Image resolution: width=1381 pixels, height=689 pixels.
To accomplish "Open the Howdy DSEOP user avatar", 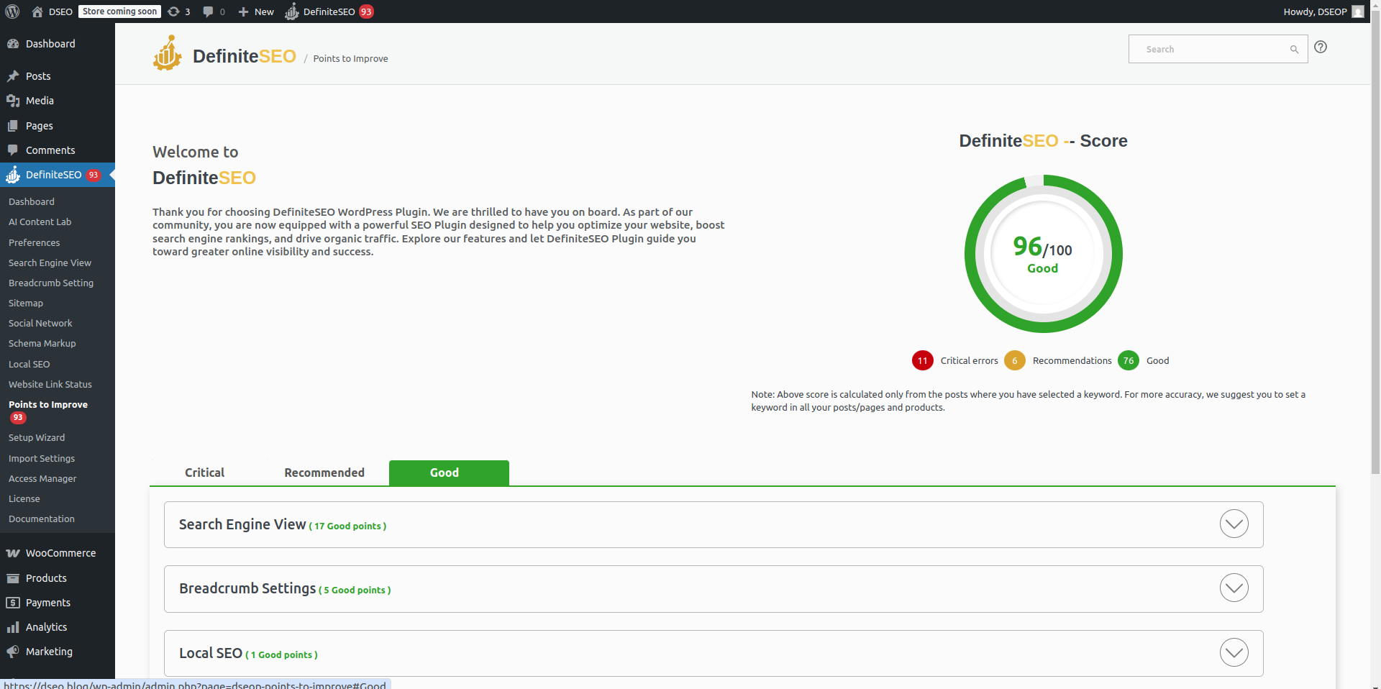I will coord(1358,12).
